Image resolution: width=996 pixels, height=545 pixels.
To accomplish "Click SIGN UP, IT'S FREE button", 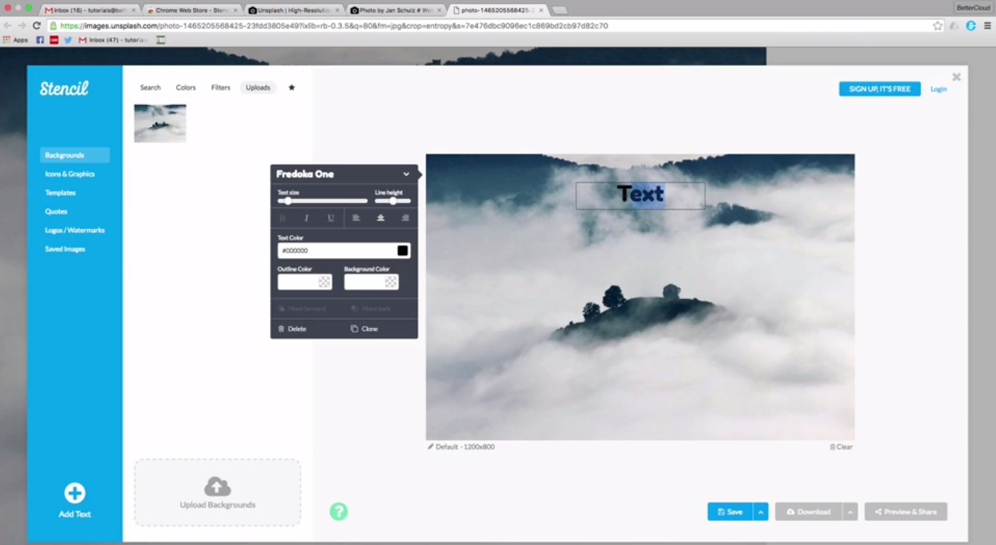I will point(880,89).
